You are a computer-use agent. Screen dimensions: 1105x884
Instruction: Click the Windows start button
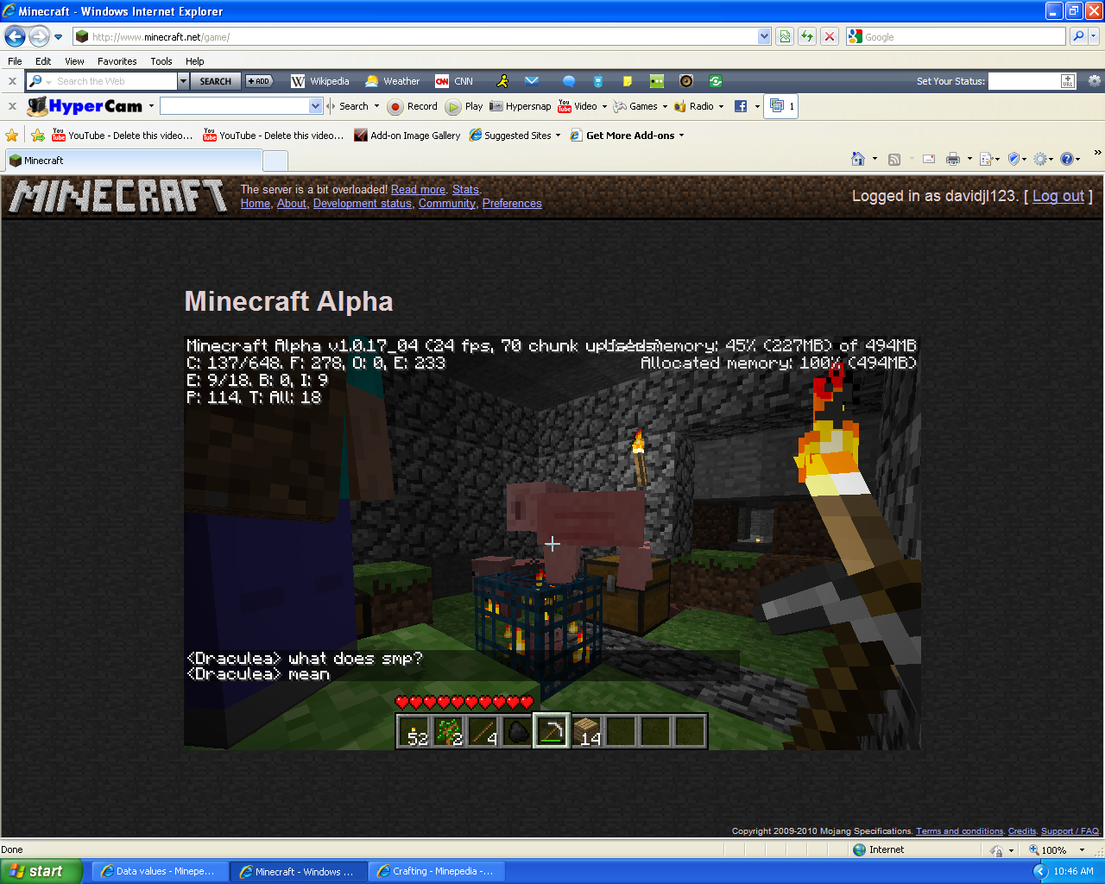click(x=41, y=871)
